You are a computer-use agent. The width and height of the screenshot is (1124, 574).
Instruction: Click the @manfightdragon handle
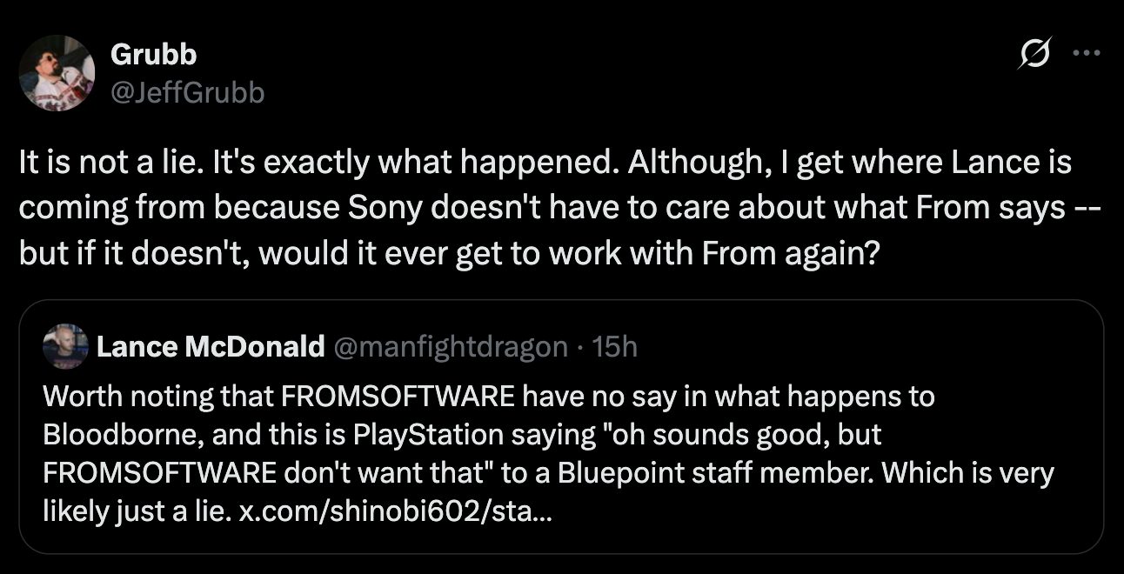(x=450, y=347)
